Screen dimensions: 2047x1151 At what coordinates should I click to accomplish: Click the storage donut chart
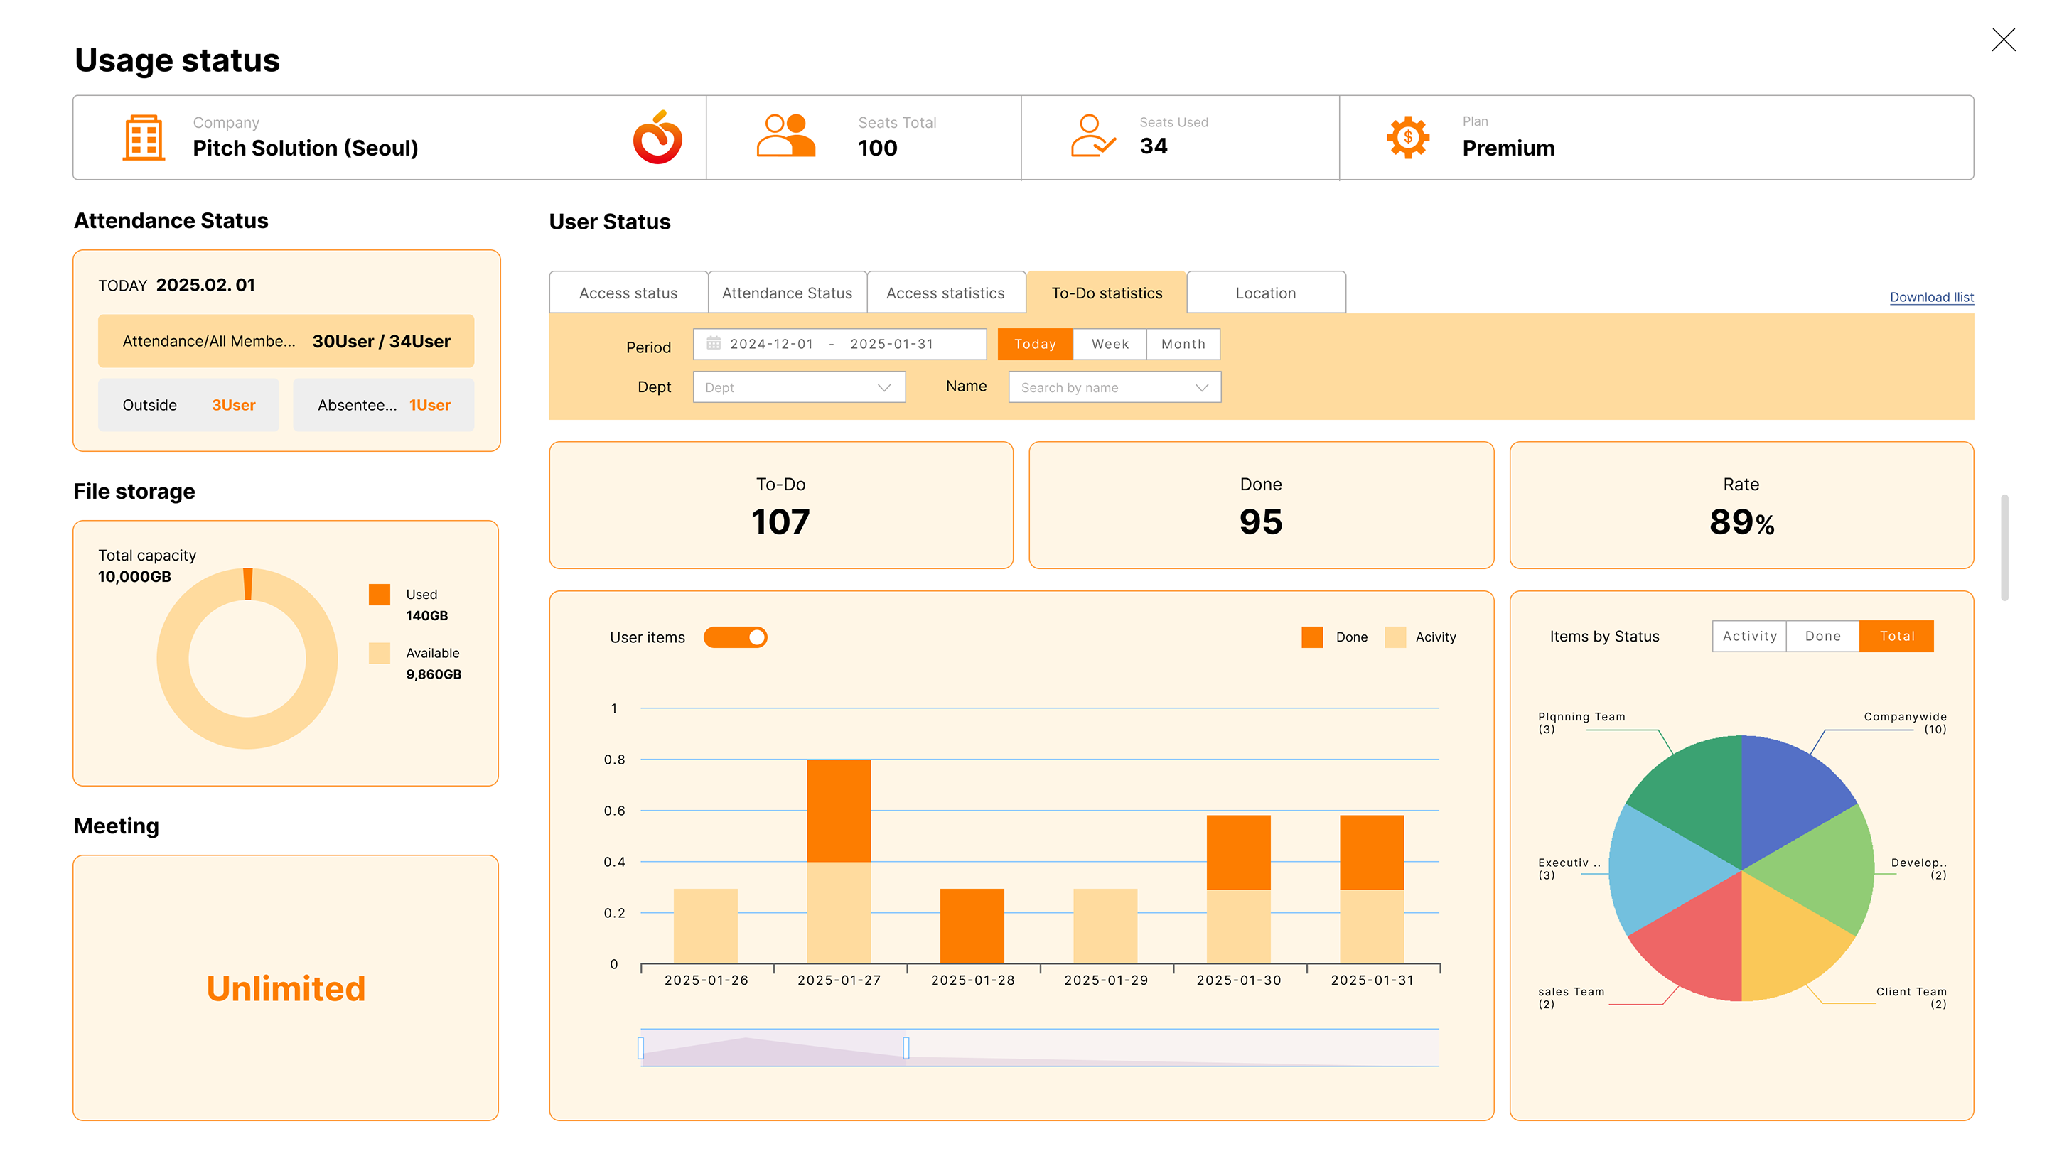click(247, 659)
